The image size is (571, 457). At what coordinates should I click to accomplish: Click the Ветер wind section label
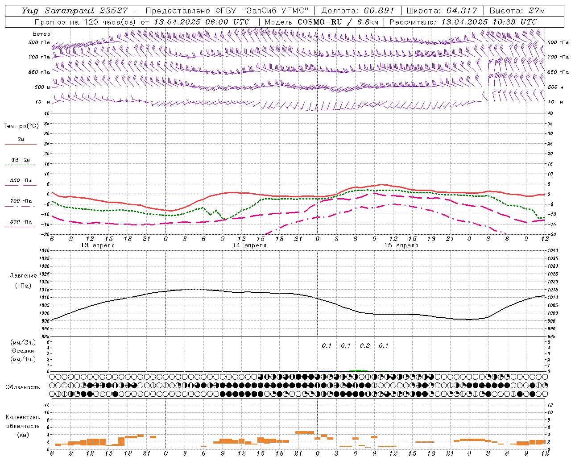[41, 34]
